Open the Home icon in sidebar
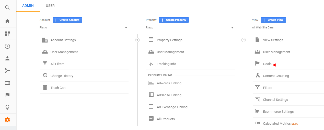The width and height of the screenshot is (324, 130). pyautogui.click(x=7, y=21)
